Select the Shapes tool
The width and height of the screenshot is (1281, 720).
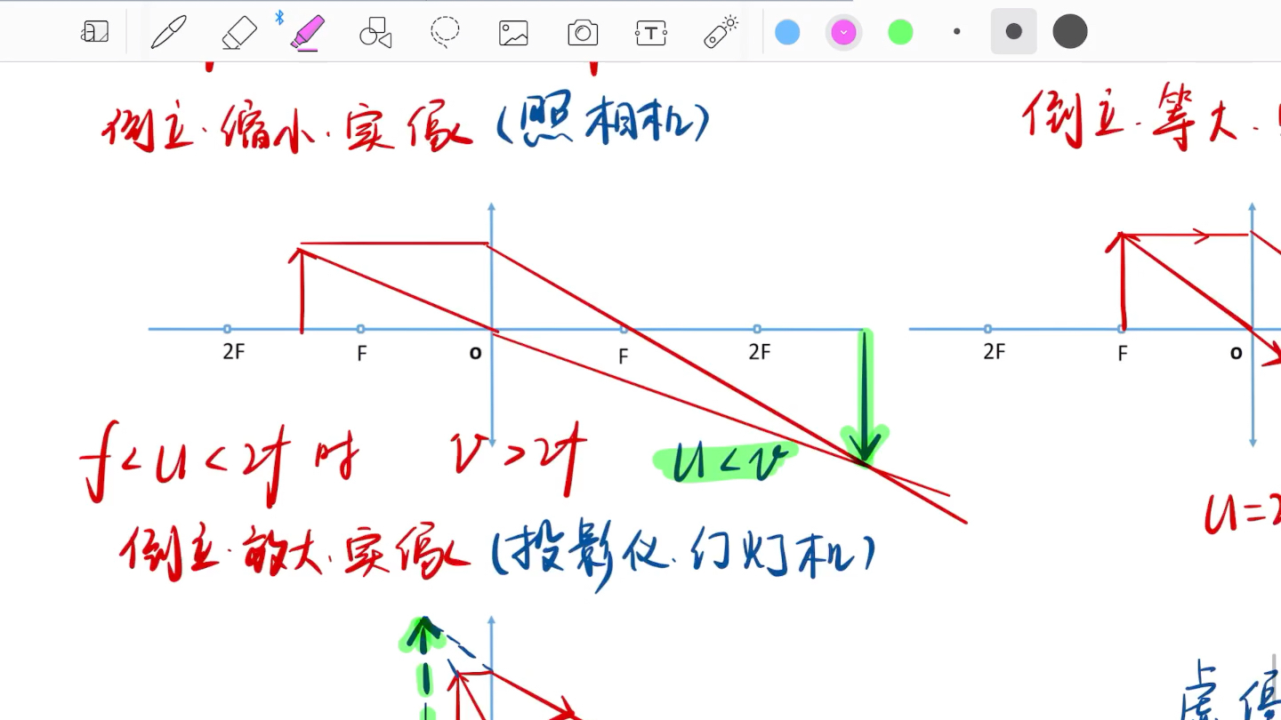click(375, 33)
